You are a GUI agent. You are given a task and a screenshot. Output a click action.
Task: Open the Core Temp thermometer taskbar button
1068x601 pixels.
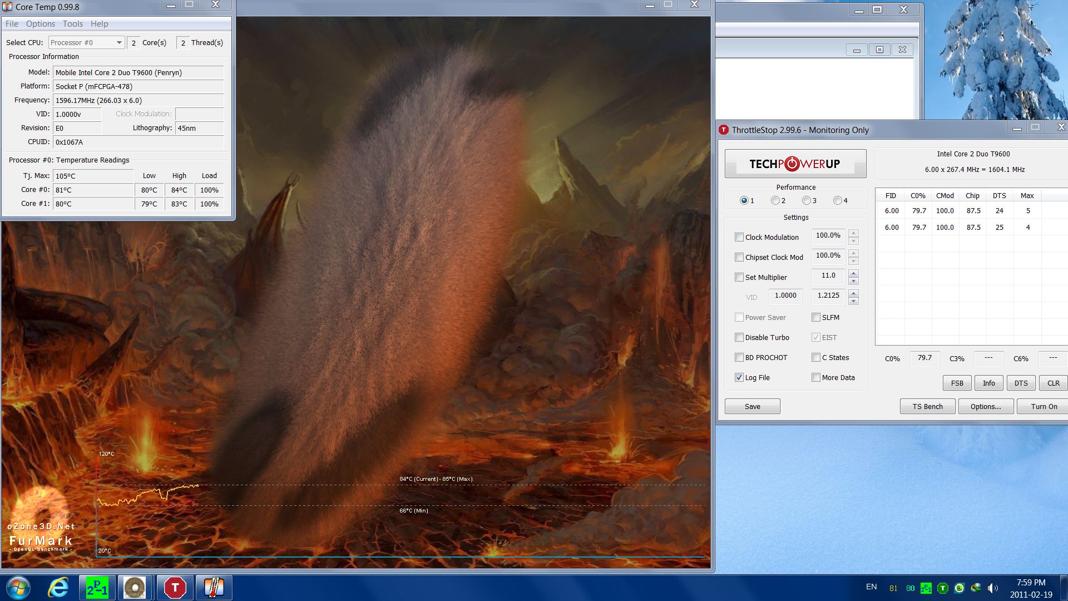pyautogui.click(x=214, y=588)
